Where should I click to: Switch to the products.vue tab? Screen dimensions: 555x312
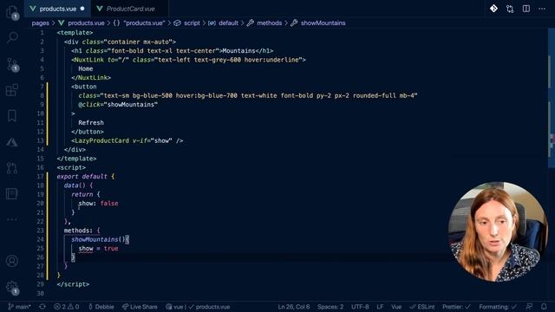point(57,9)
